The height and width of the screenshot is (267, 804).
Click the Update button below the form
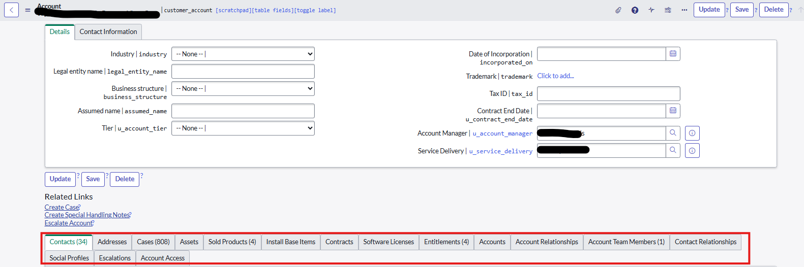[61, 179]
